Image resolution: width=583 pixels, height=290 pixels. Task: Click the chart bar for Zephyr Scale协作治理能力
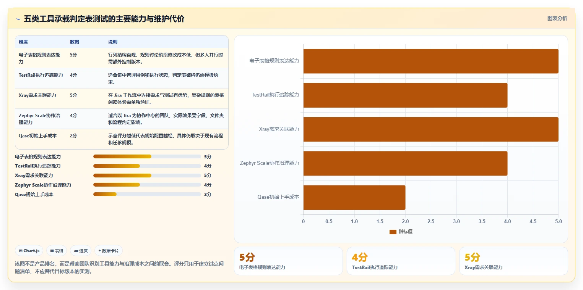pos(405,163)
